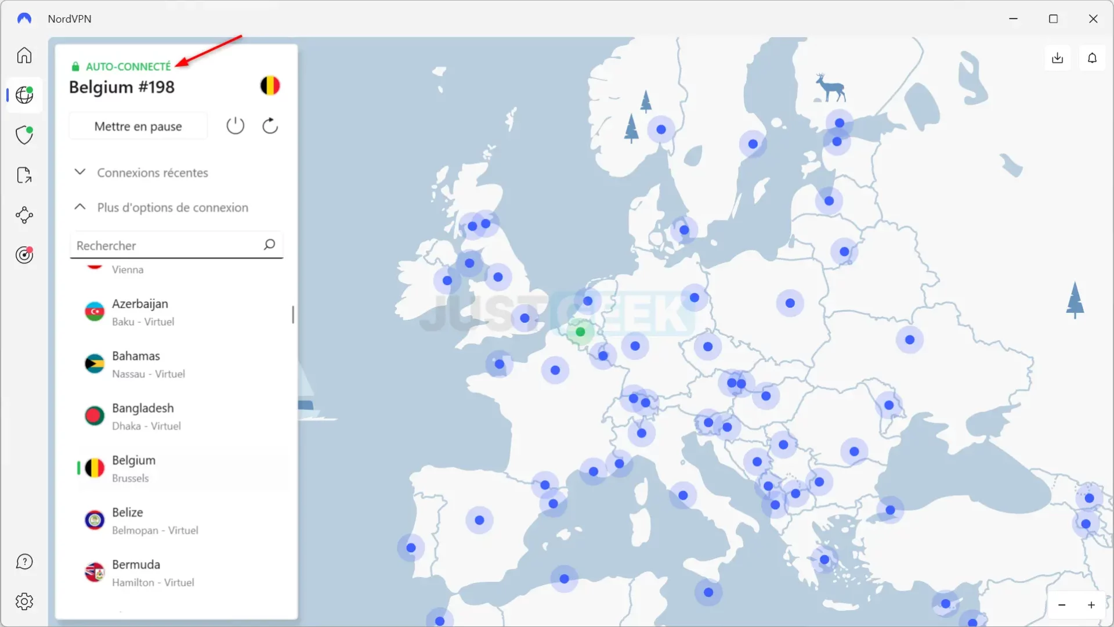Open the help chat bubble icon

click(x=24, y=561)
